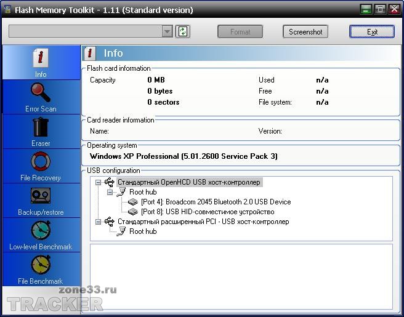
Task: Click the card reader 'Name:' label
Action: click(x=99, y=131)
